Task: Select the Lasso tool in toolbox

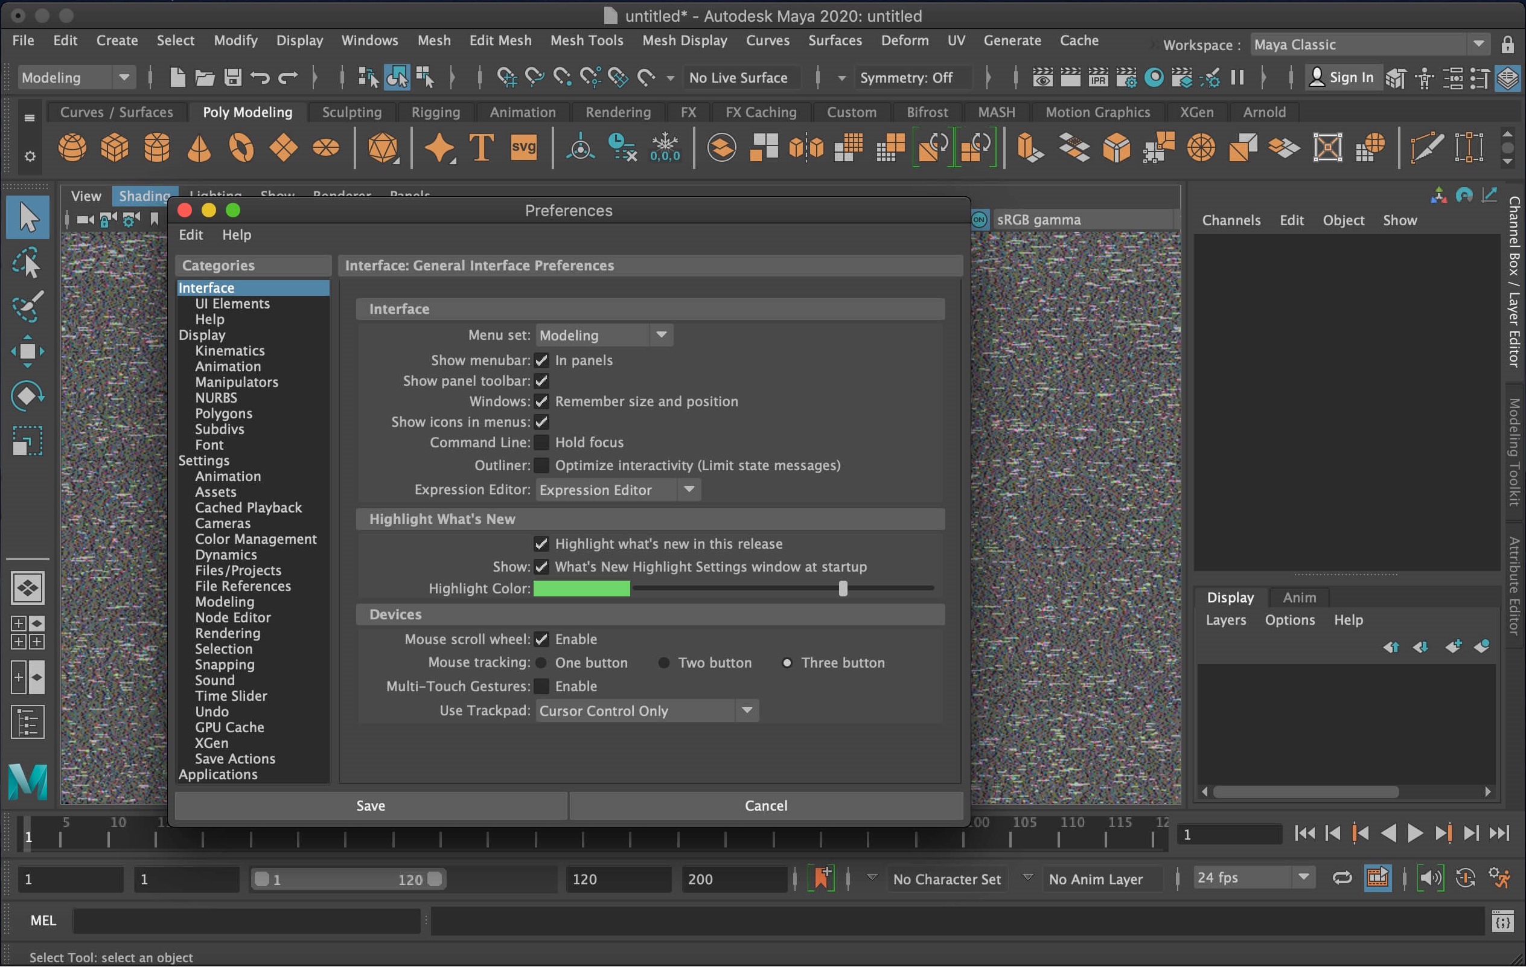Action: (28, 262)
